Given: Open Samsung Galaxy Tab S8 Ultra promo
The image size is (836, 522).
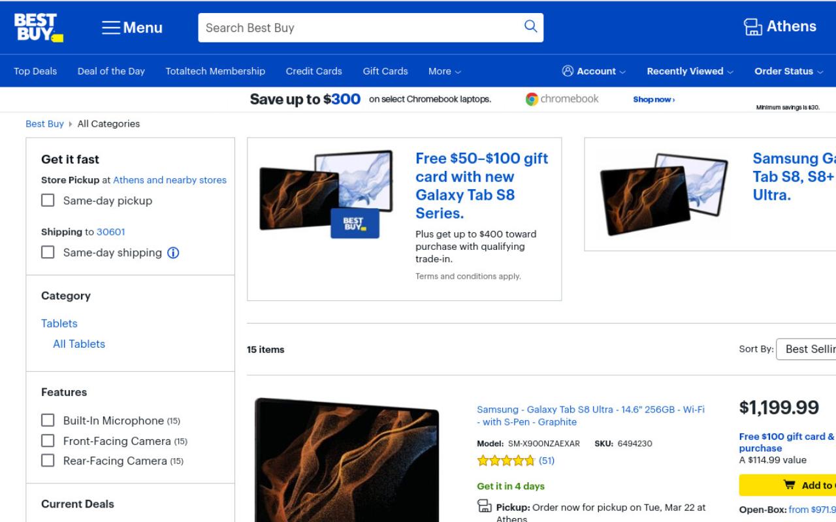Looking at the screenshot, I should 794,177.
